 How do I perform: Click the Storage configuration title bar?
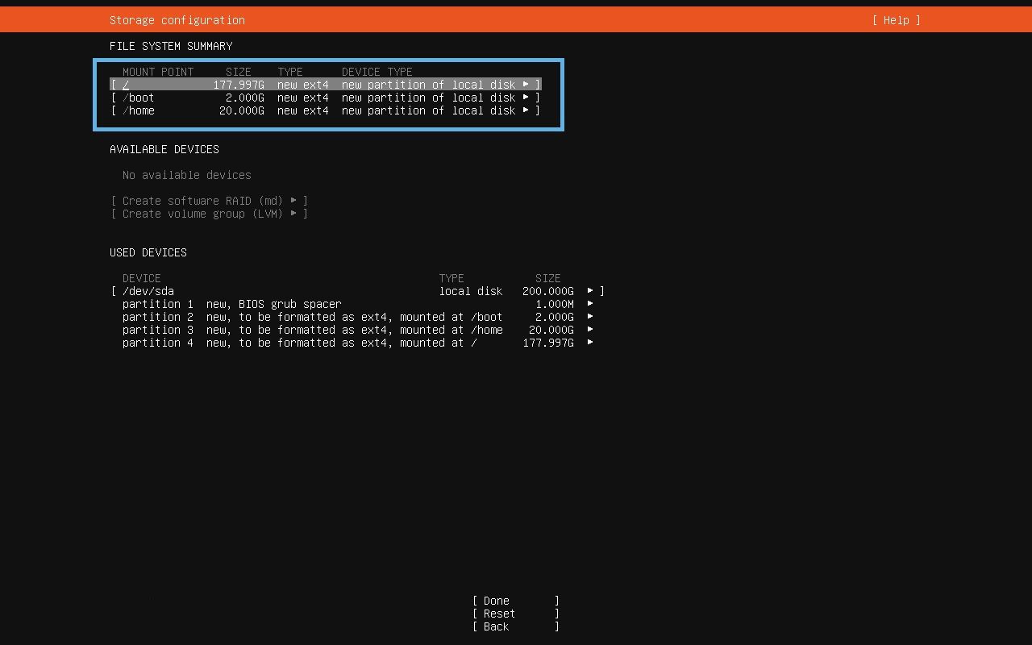tap(177, 20)
